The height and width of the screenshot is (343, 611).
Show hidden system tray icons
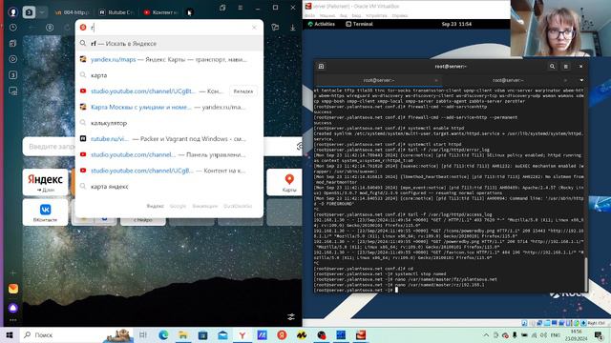point(486,334)
